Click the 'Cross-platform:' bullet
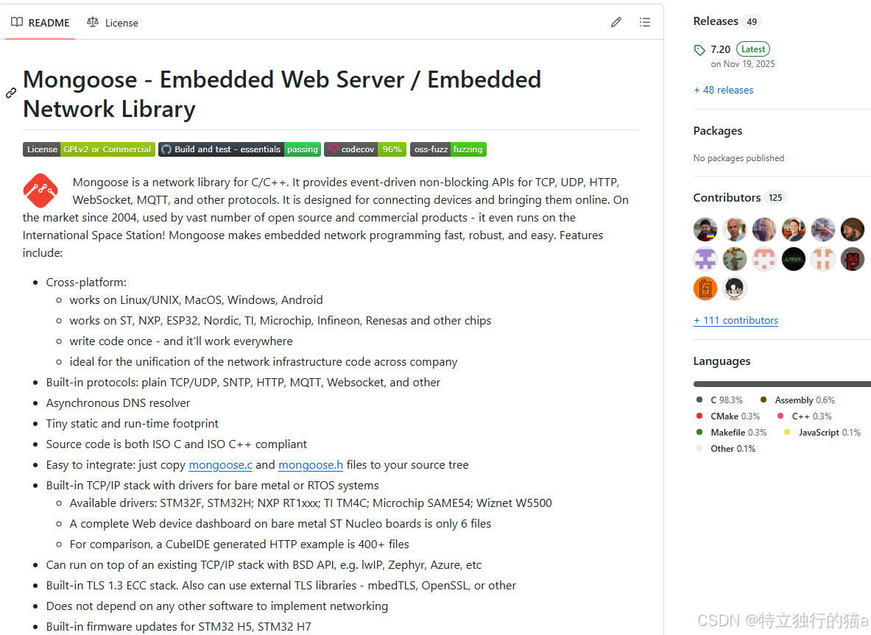 coord(86,282)
